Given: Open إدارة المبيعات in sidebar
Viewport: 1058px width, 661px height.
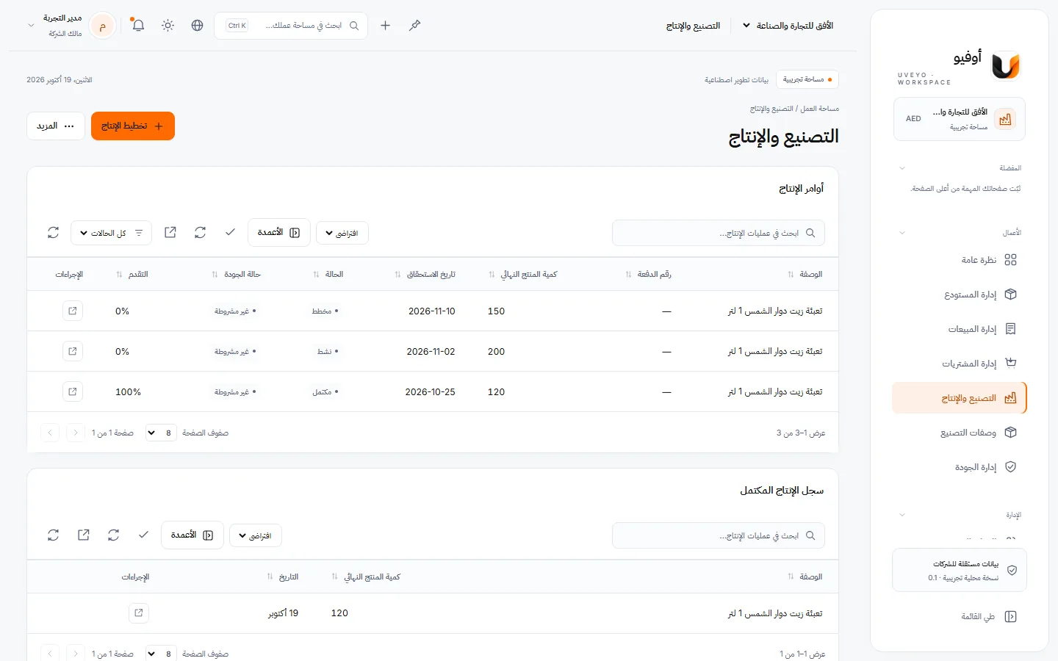Looking at the screenshot, I should tap(960, 329).
